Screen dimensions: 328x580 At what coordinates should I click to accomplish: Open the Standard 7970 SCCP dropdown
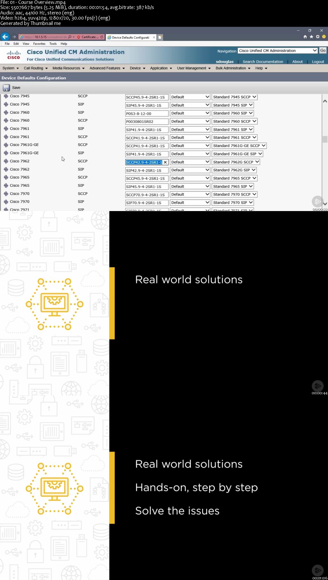235,194
